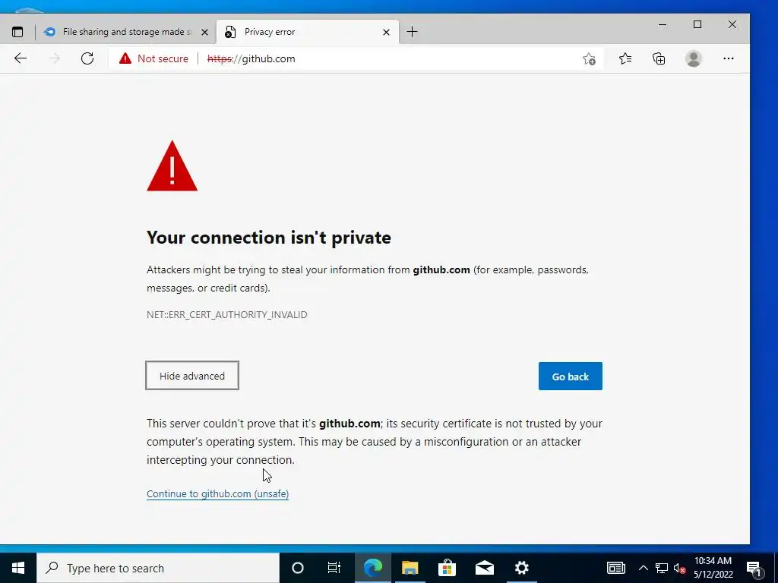Click the red warning triangle on page
Viewport: 778px width, 583px height.
172,166
